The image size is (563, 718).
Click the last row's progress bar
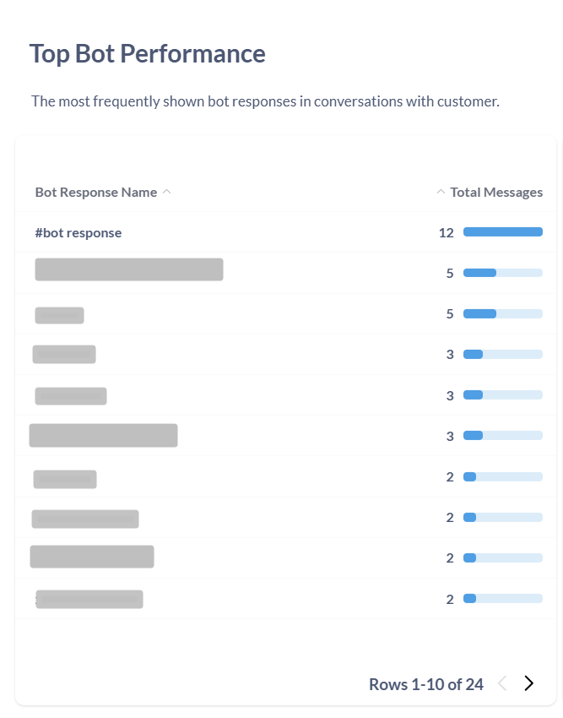(501, 598)
